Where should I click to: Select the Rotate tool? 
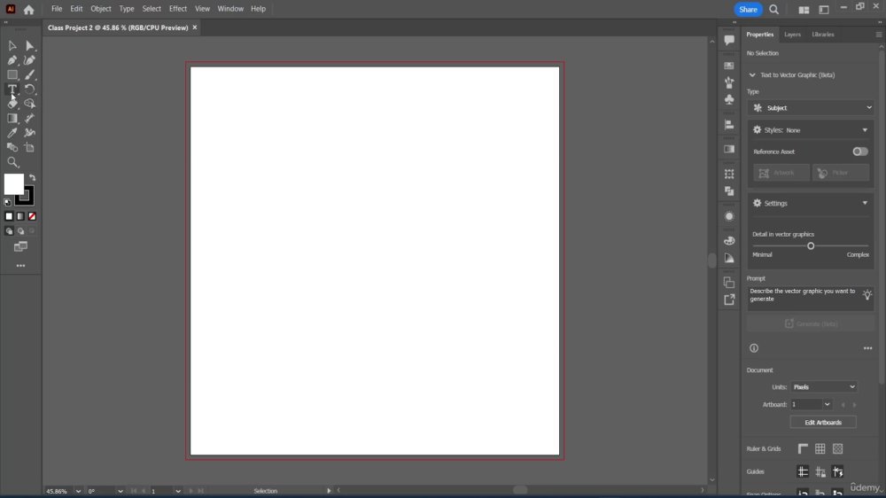pos(29,89)
